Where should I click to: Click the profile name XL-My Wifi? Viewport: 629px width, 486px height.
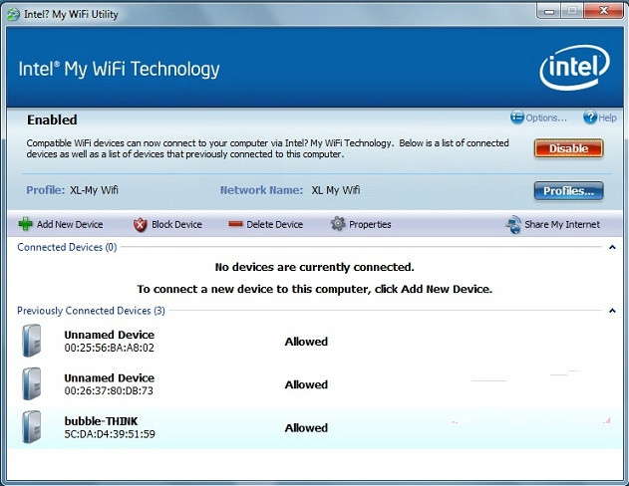point(94,190)
